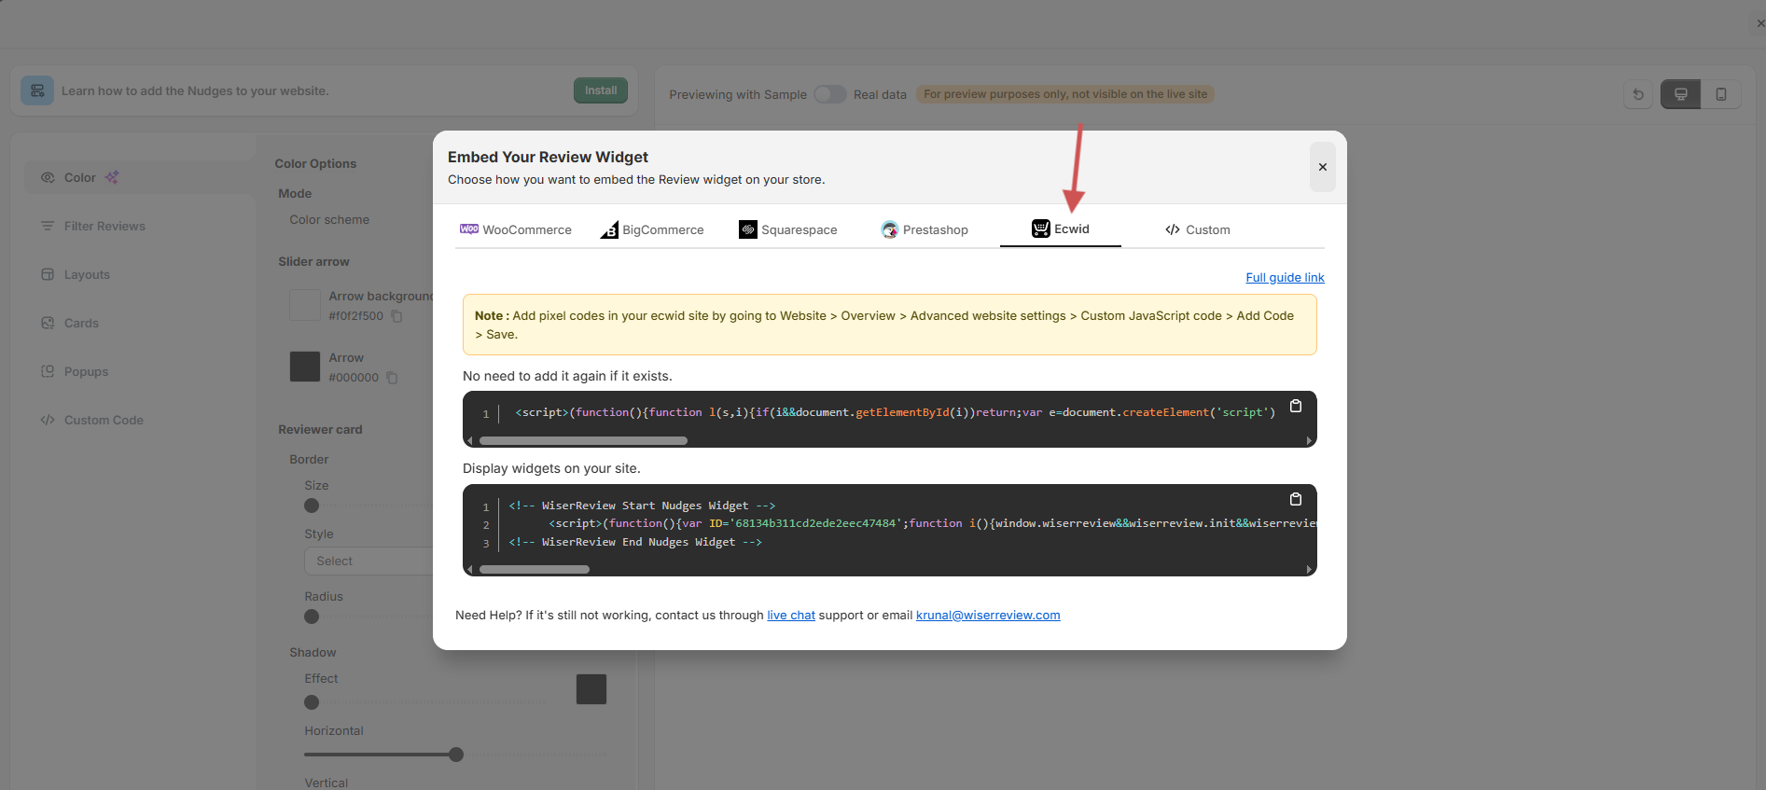Image resolution: width=1766 pixels, height=790 pixels.
Task: Close the Embed Your Review Widget dialog
Action: [x=1322, y=167]
